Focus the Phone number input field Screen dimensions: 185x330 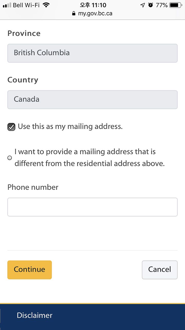point(92,207)
